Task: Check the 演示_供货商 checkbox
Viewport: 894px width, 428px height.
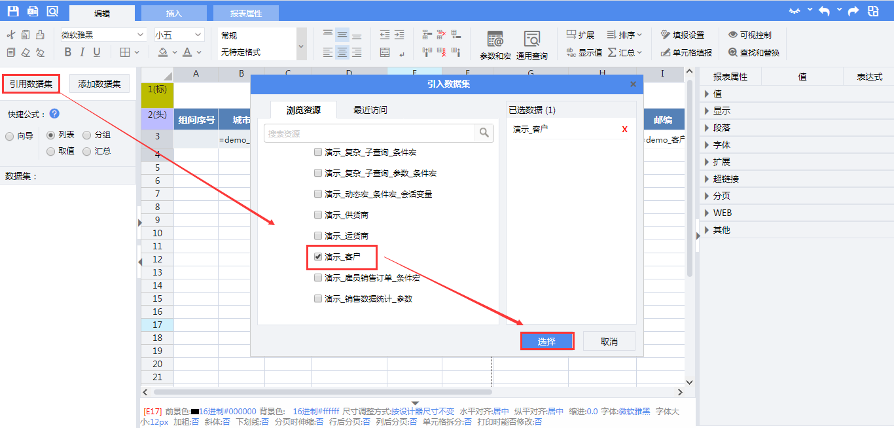Action: click(x=318, y=215)
